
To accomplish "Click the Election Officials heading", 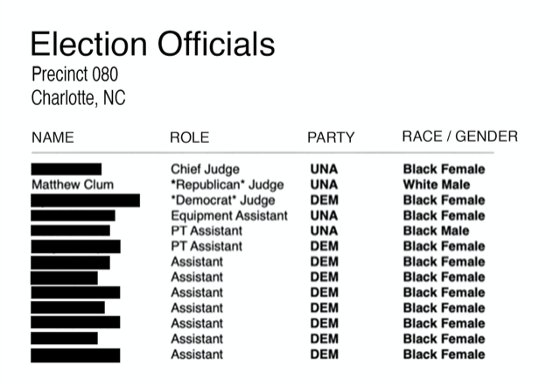I will pos(152,44).
